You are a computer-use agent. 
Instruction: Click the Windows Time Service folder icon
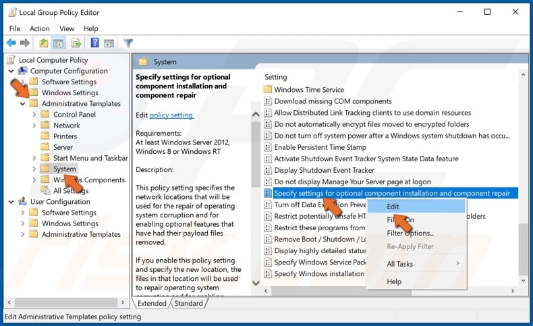pos(268,89)
